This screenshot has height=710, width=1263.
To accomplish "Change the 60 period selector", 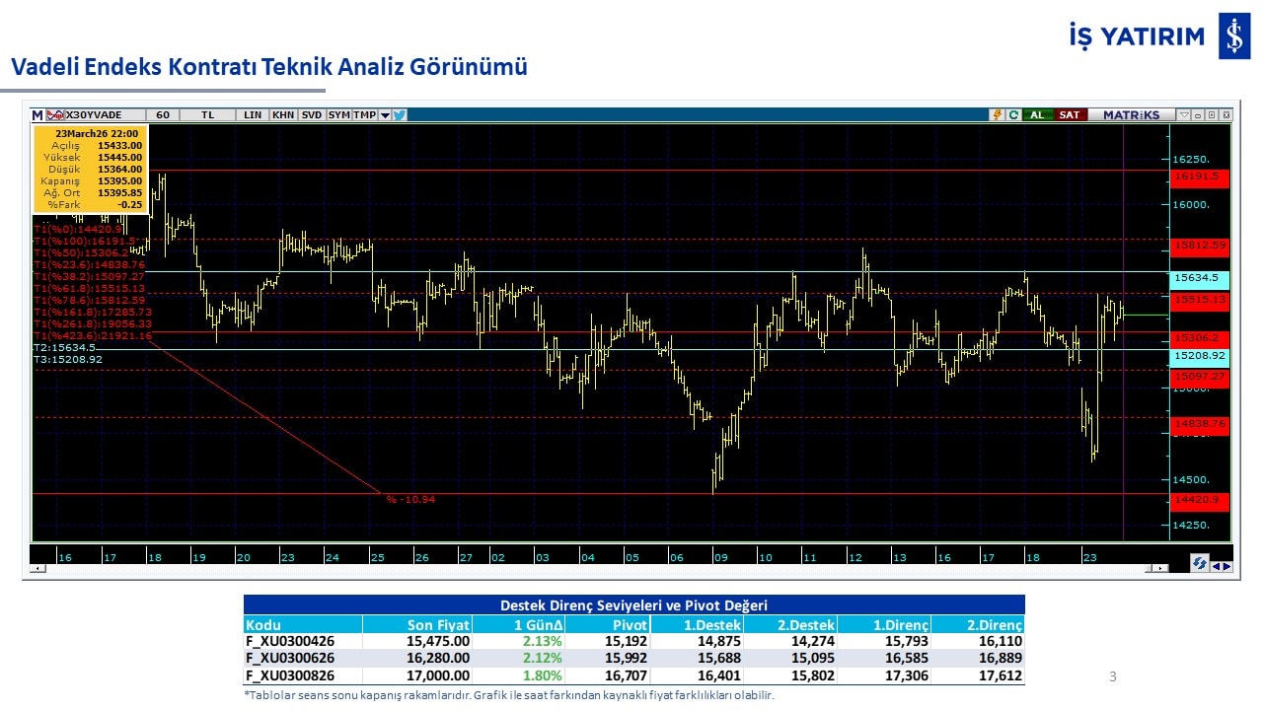I will click(x=163, y=115).
